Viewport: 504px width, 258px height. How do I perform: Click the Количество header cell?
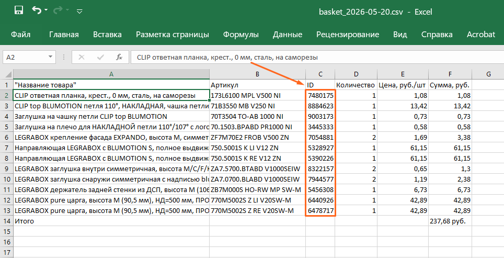(356, 85)
